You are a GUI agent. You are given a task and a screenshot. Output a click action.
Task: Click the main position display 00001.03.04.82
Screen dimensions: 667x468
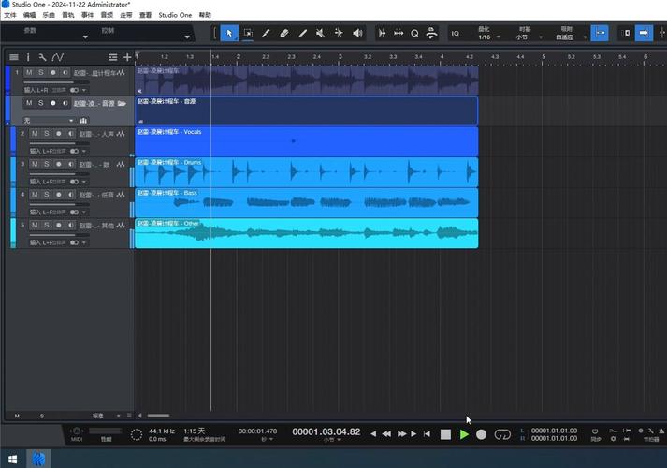click(x=326, y=431)
